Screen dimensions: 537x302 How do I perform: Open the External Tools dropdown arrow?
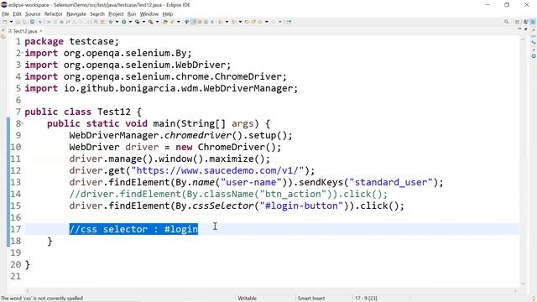[157, 22]
